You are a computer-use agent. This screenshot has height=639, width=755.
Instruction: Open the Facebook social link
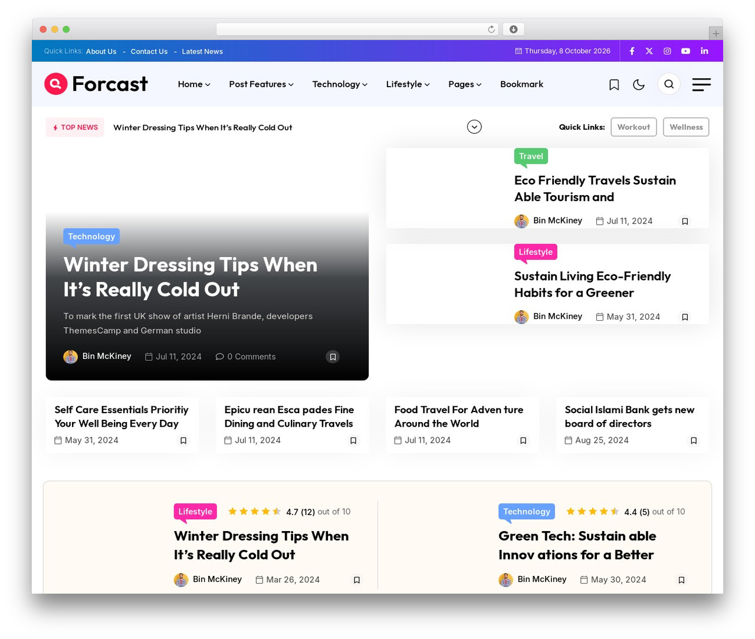coord(632,51)
